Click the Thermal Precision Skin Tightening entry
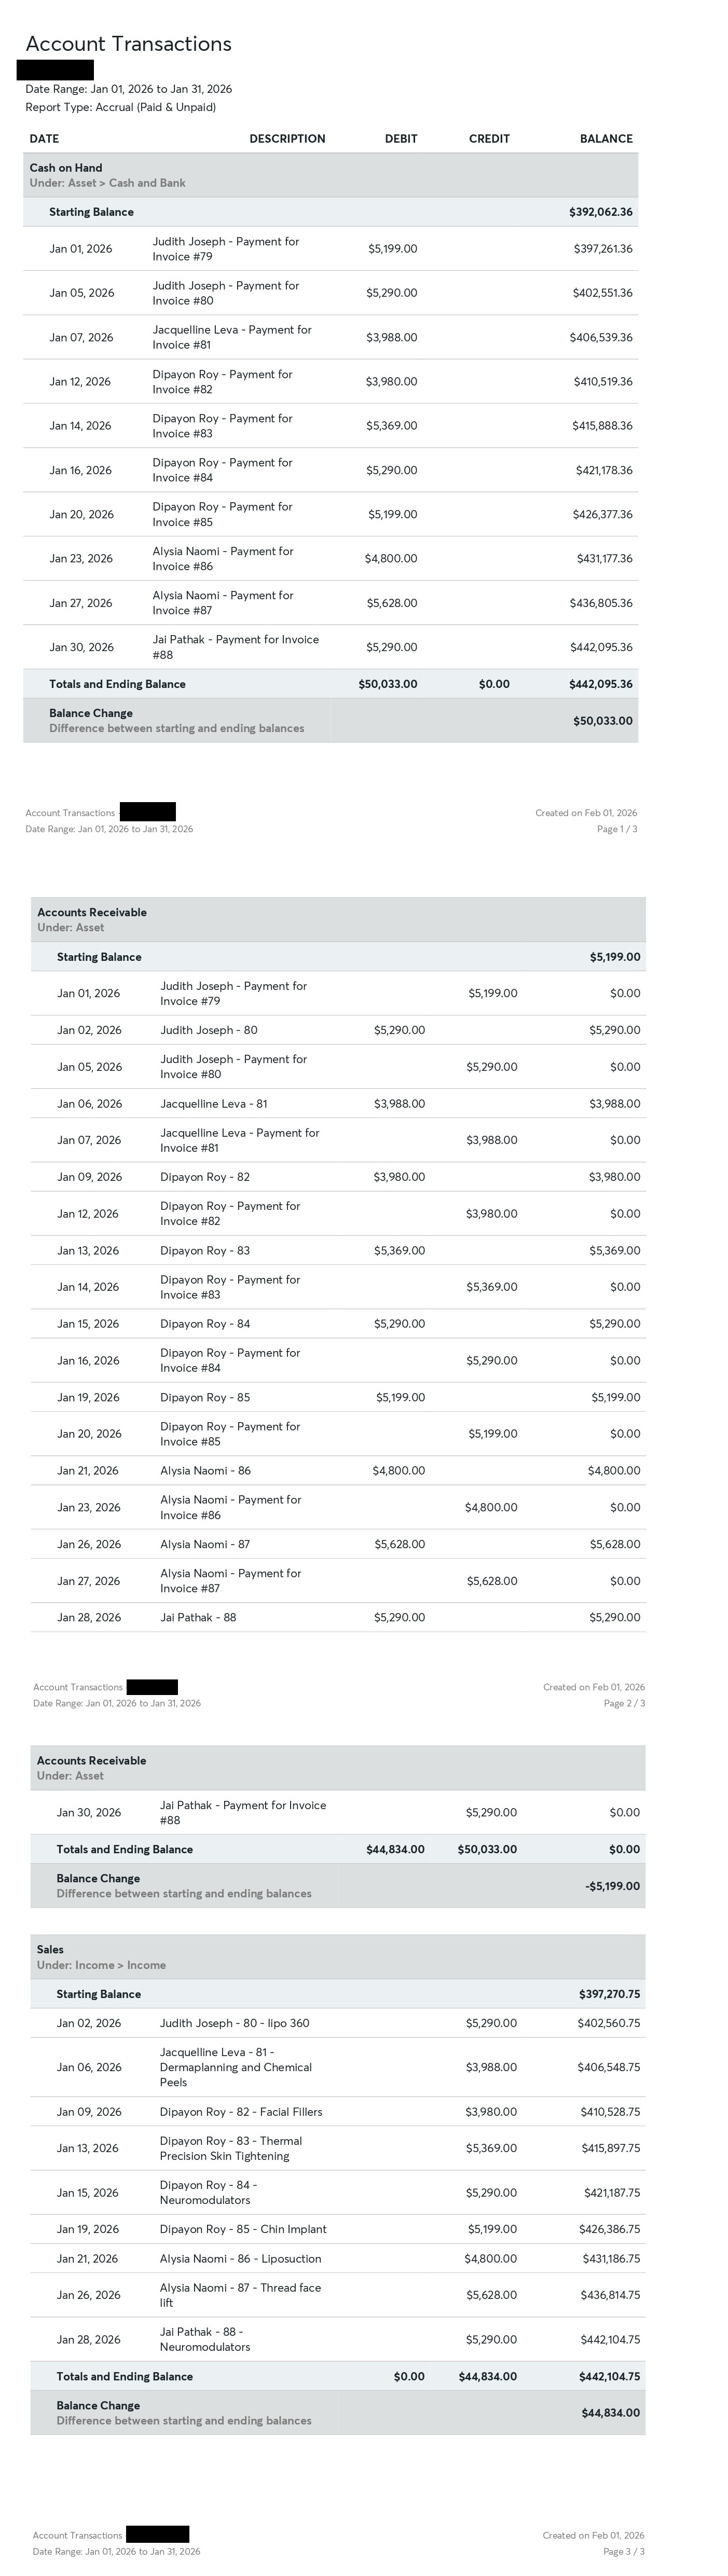The image size is (728, 2576). (230, 2148)
